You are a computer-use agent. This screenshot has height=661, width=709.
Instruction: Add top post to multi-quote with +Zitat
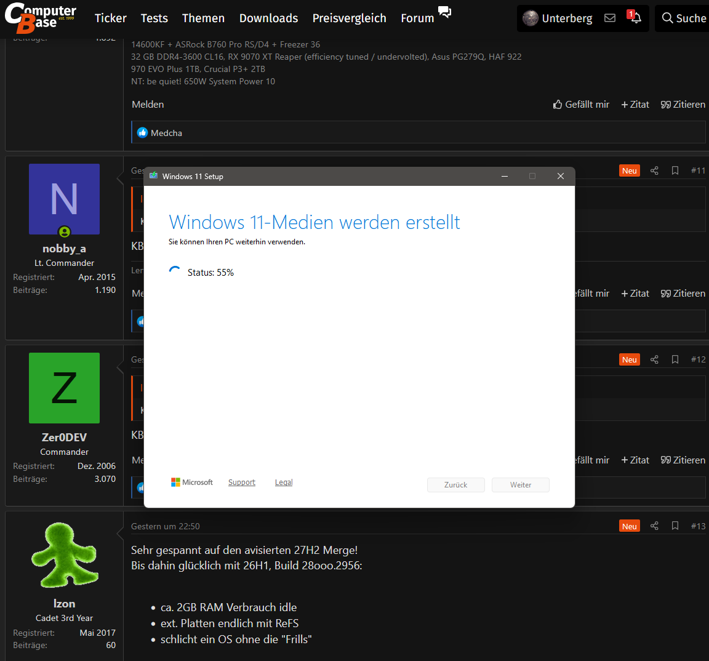(x=635, y=105)
